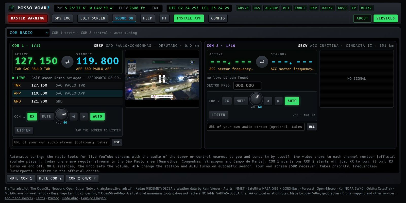Open the METAR tab
The image size is (406, 203).
pos(366,8)
